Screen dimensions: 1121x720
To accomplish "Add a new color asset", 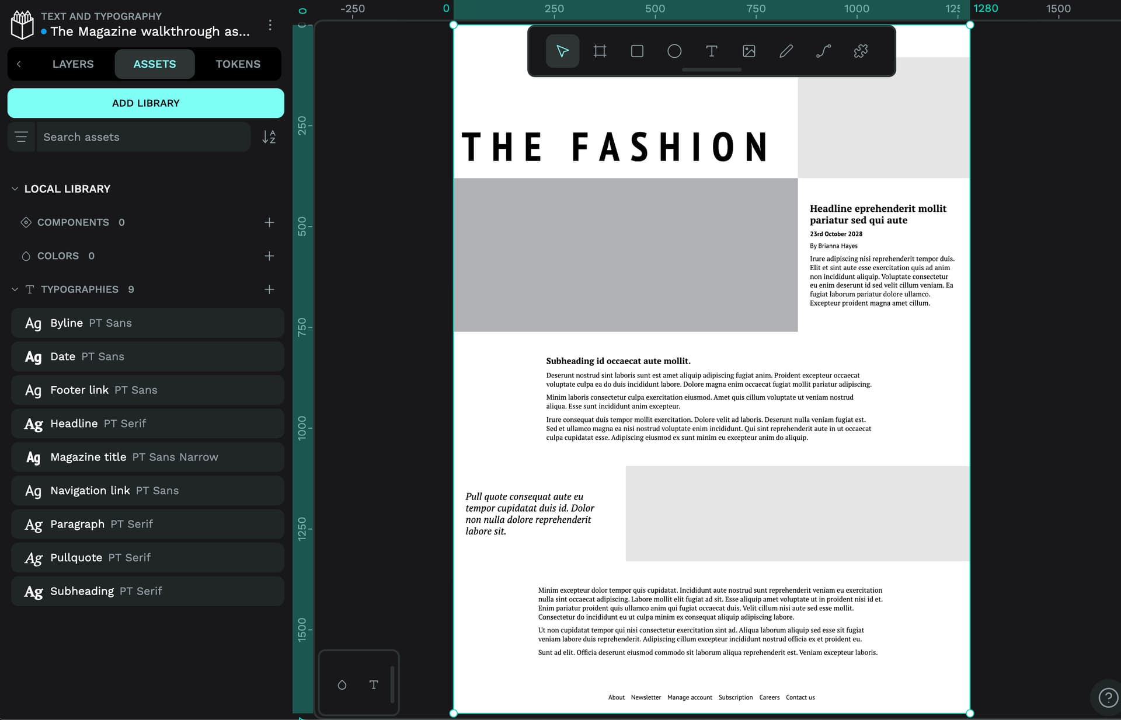I will [269, 256].
